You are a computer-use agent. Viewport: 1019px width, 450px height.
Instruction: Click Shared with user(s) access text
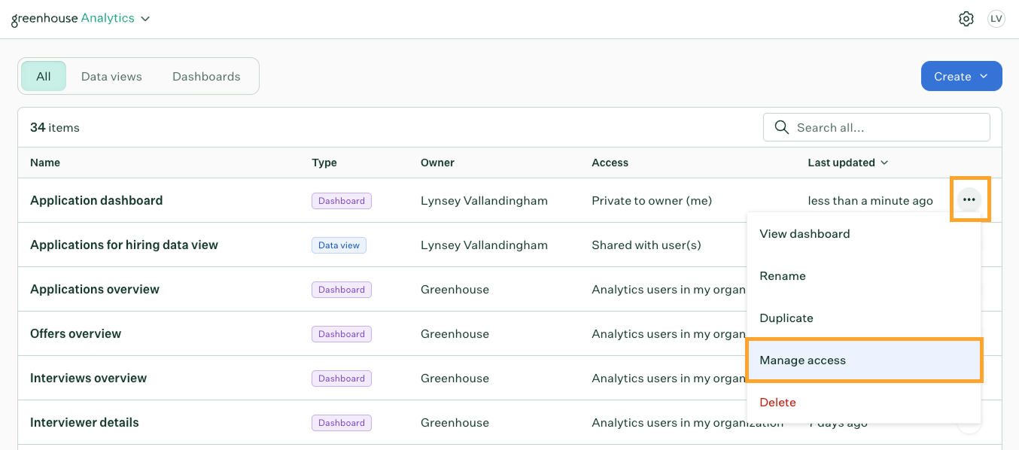pyautogui.click(x=646, y=245)
